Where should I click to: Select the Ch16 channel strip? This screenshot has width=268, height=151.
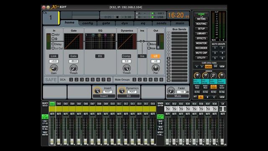click(x=152, y=104)
